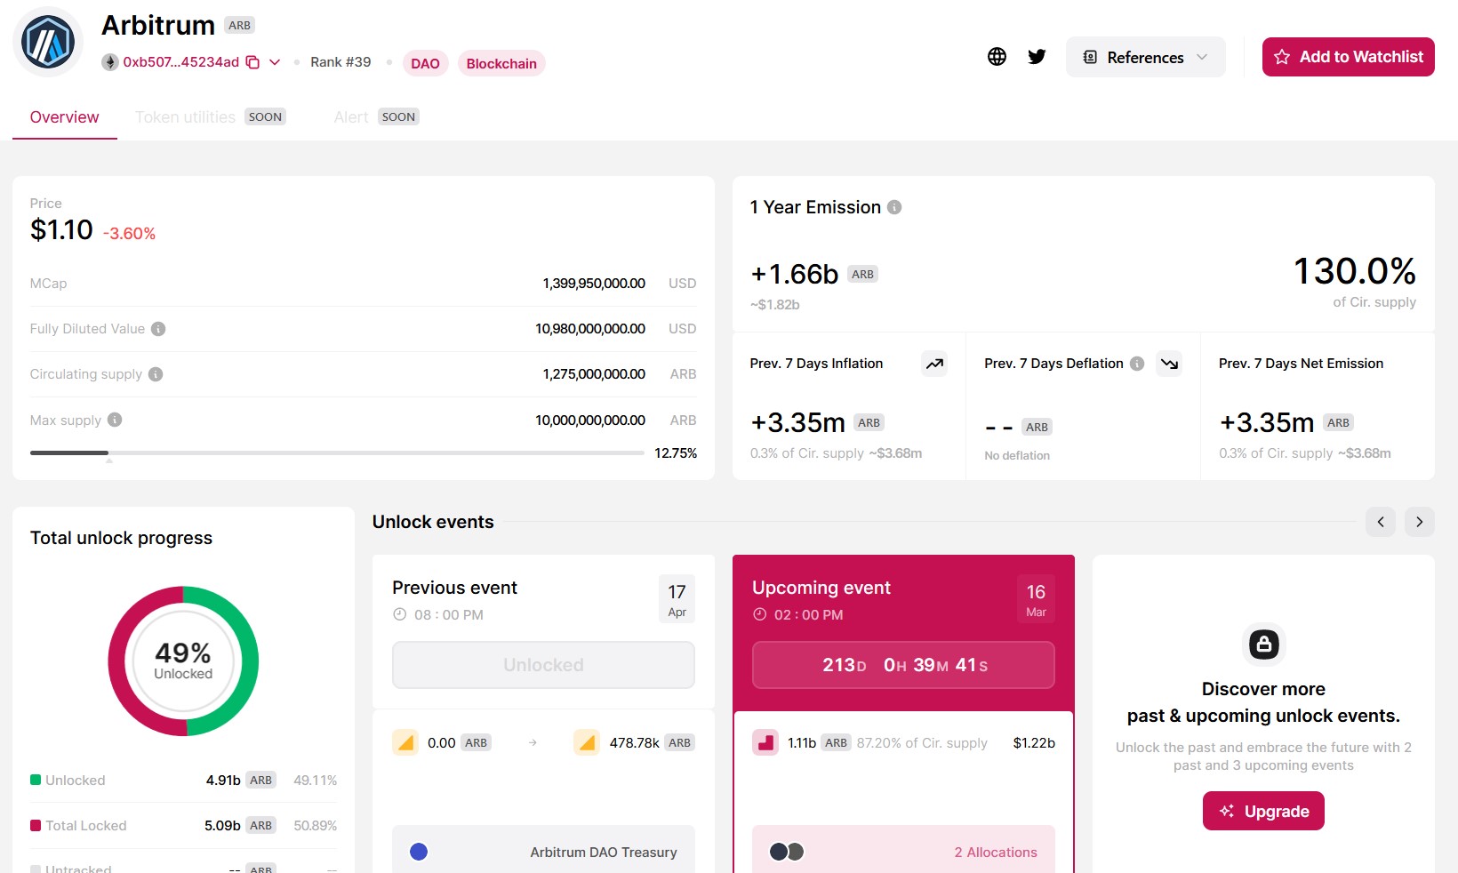Click the red Total Locked legend swatch
1458x873 pixels.
[36, 825]
